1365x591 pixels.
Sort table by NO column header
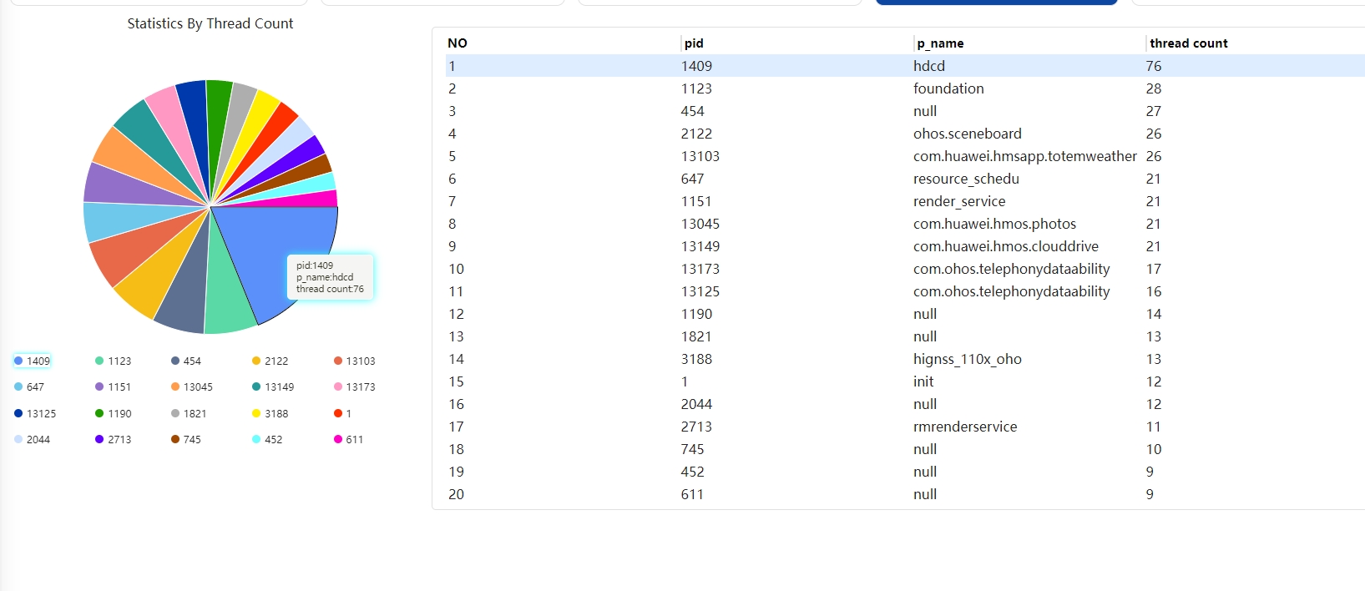pos(458,43)
